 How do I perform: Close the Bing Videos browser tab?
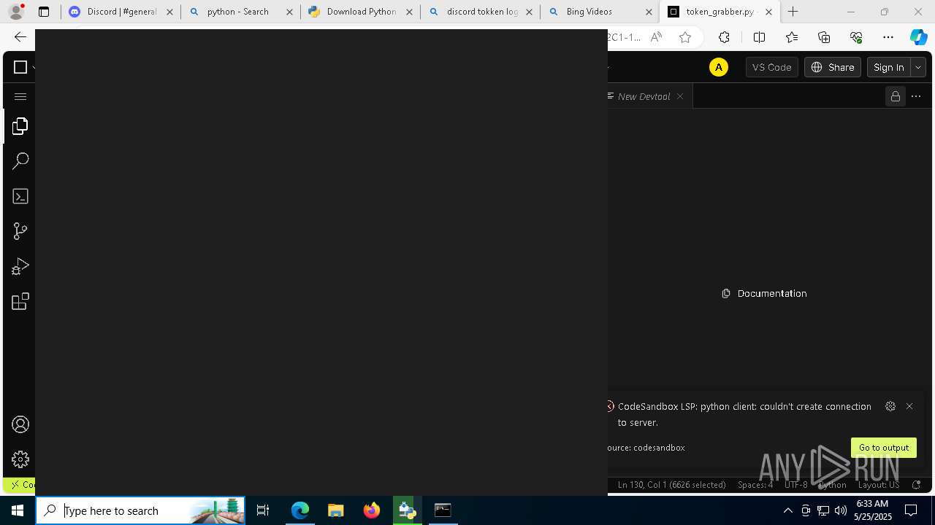(x=649, y=12)
